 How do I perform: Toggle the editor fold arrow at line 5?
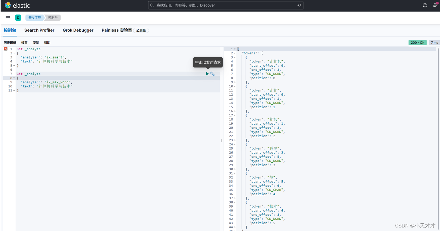14,66
